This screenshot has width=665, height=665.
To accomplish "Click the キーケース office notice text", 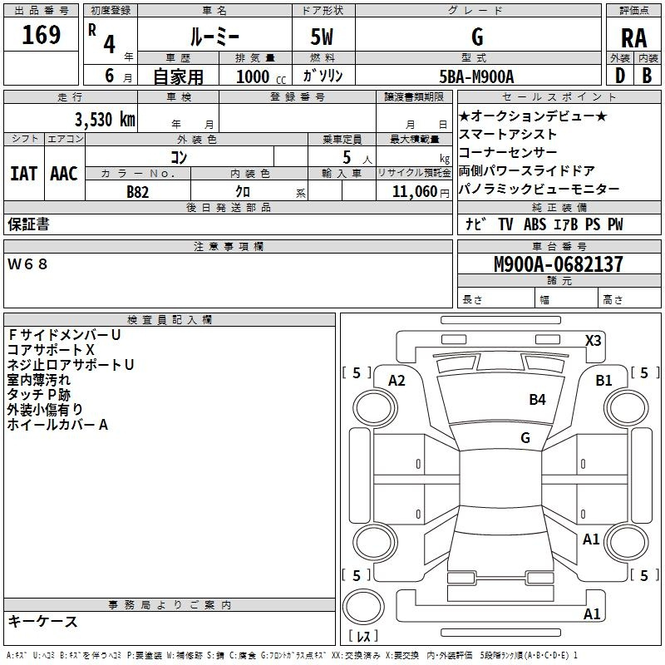I will [43, 621].
